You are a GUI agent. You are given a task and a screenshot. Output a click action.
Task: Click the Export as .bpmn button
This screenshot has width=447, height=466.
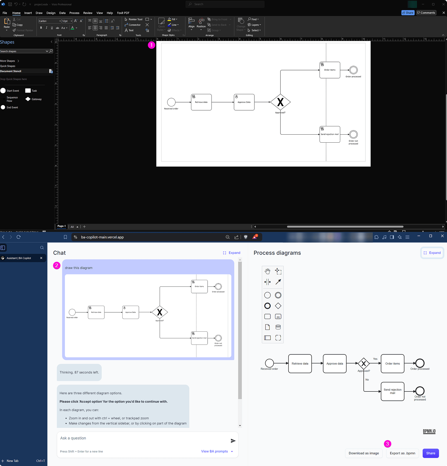click(402, 453)
